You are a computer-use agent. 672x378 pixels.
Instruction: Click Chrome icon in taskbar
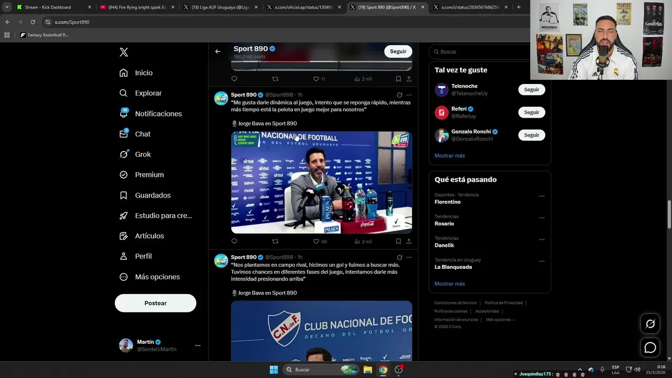click(x=383, y=370)
